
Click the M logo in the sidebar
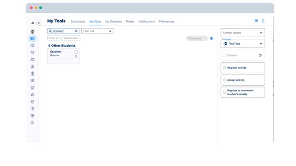coord(33,23)
